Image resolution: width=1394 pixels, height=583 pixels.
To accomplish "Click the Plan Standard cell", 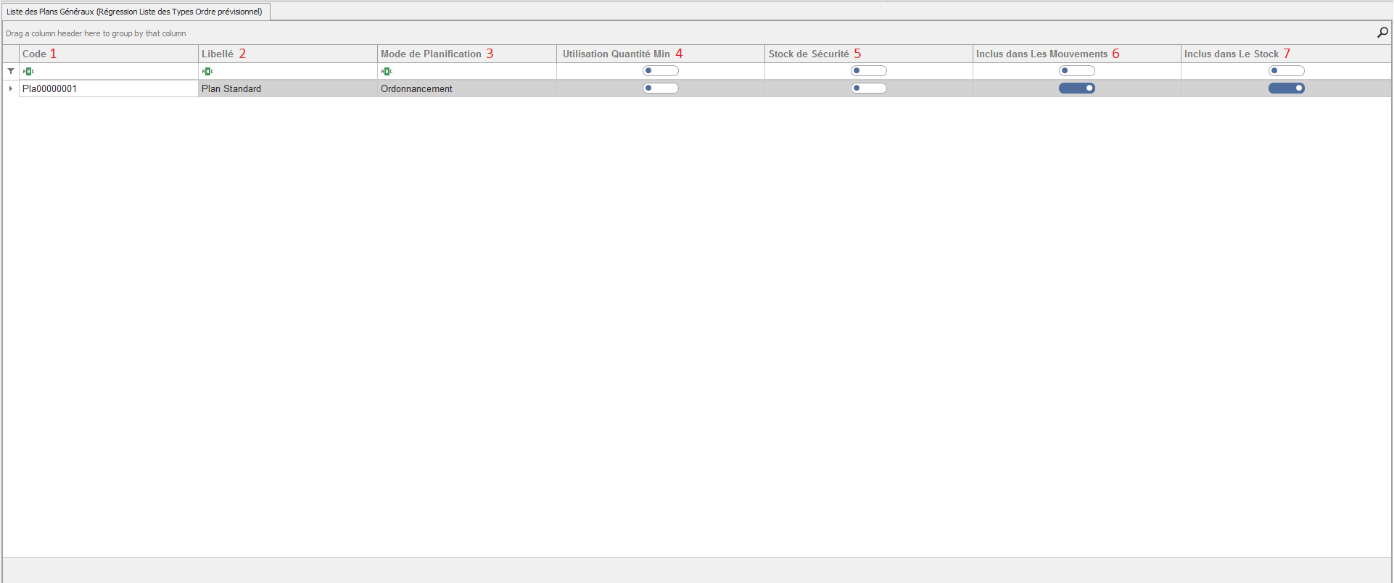I will pos(231,88).
